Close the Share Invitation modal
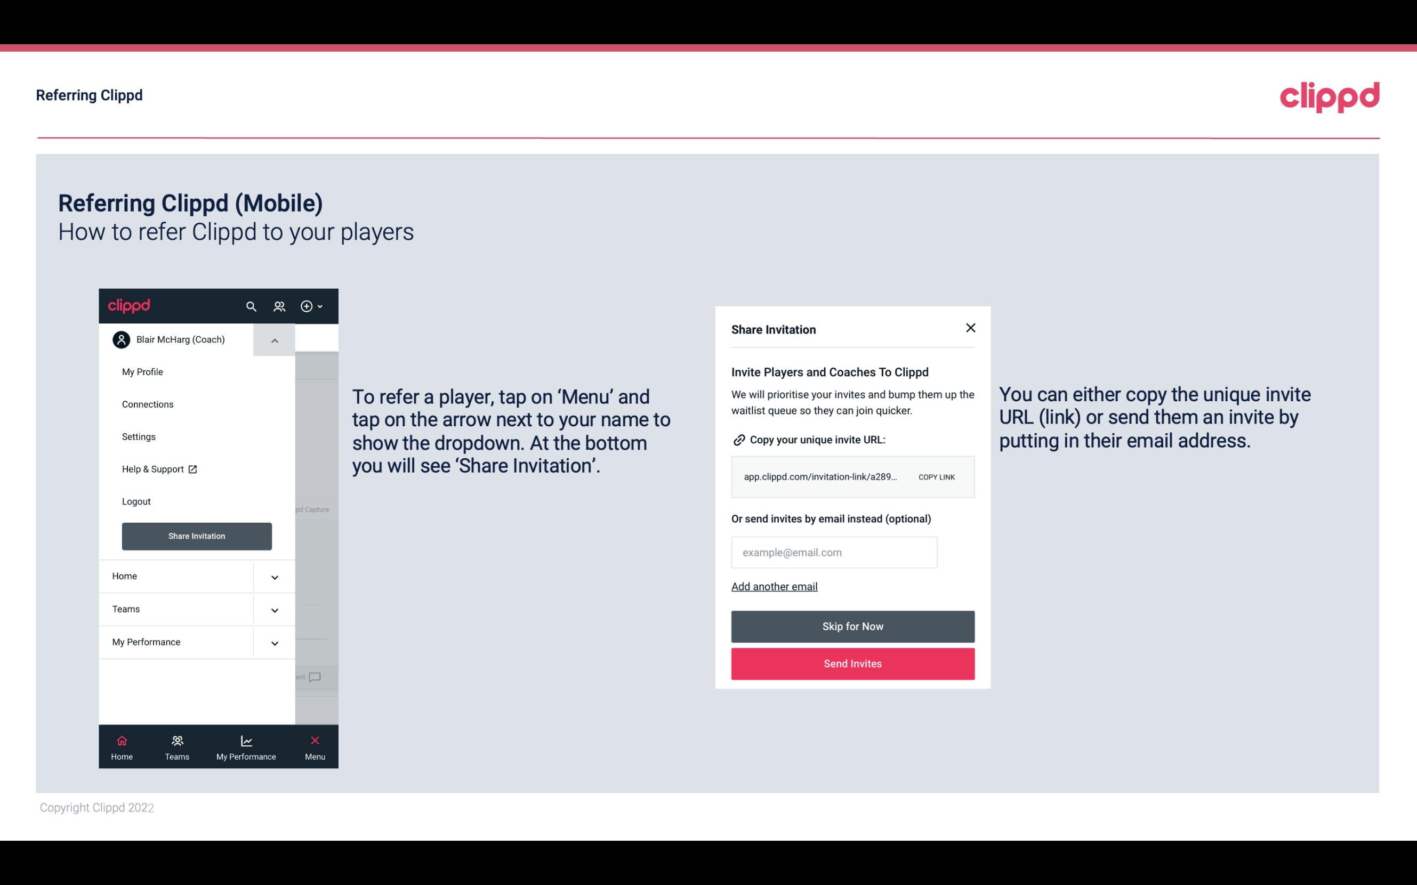1417x885 pixels. [x=969, y=327]
